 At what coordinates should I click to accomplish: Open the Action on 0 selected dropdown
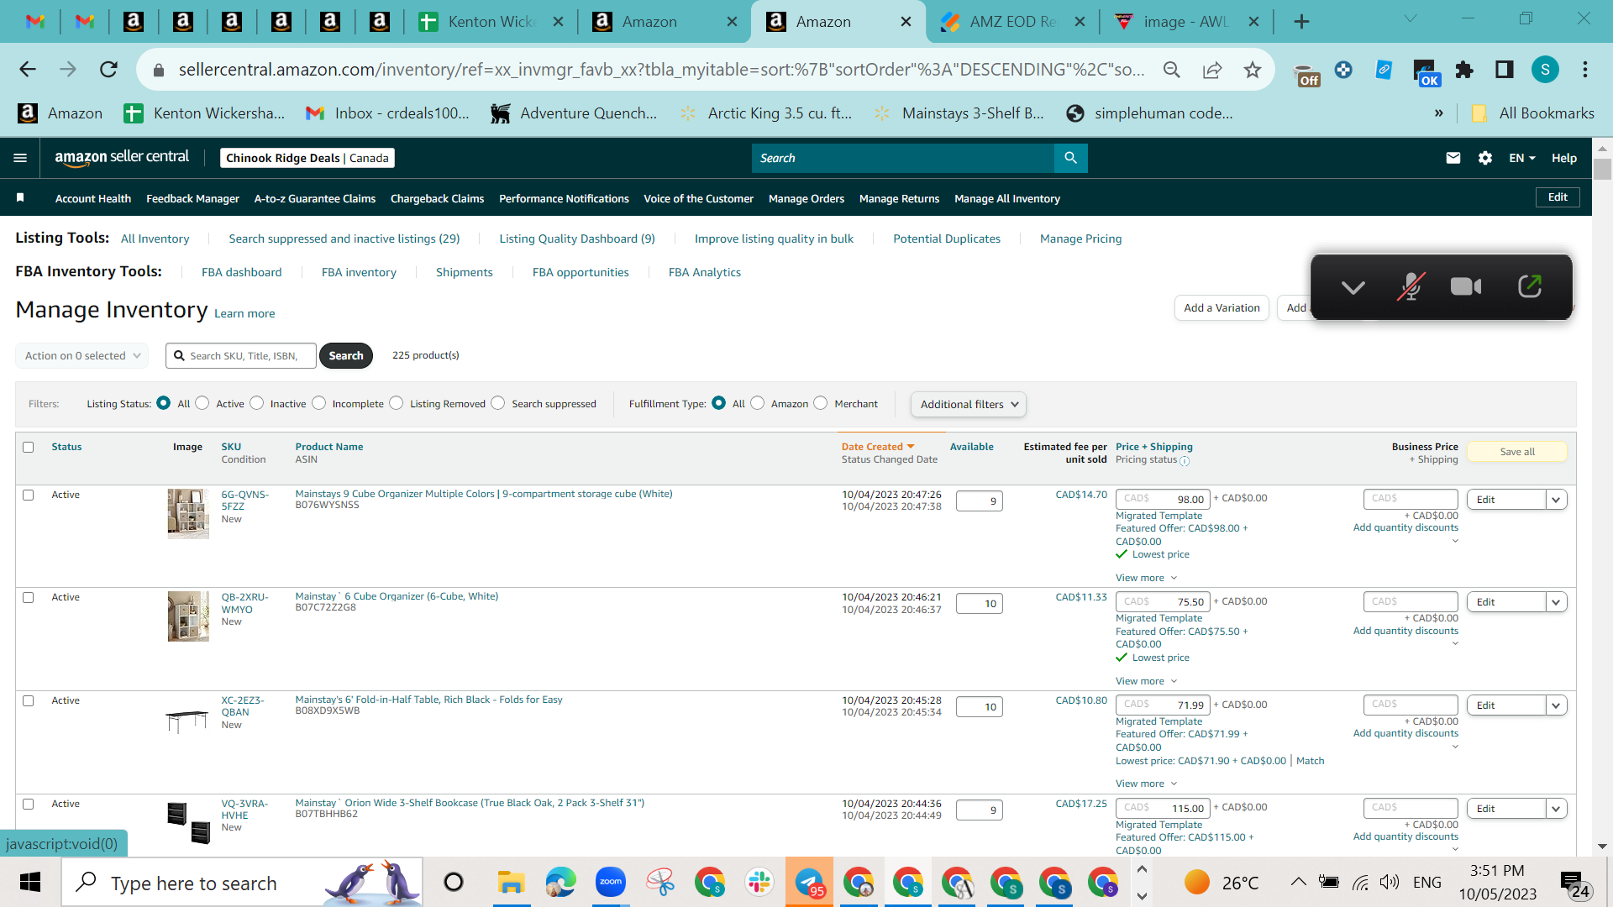pos(81,355)
